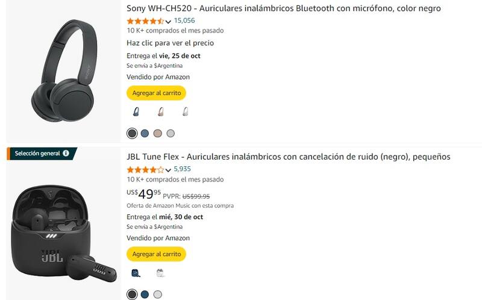Open the JBL Tune Flex product title link
The image size is (482, 300).
point(289,157)
